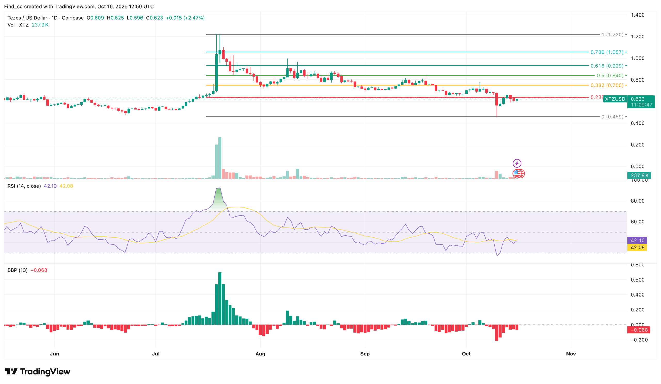This screenshot has width=661, height=384.
Task: Click the Oct label on time axis
Action: [466, 354]
